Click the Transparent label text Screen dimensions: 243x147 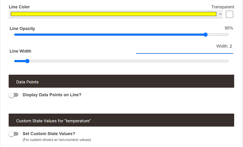(223, 7)
